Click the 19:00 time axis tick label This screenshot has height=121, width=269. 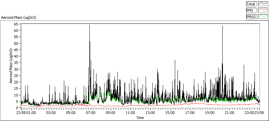[209, 113]
